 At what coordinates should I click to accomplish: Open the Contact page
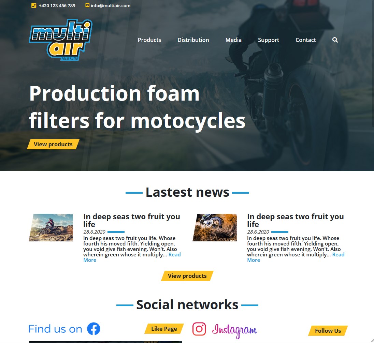306,40
